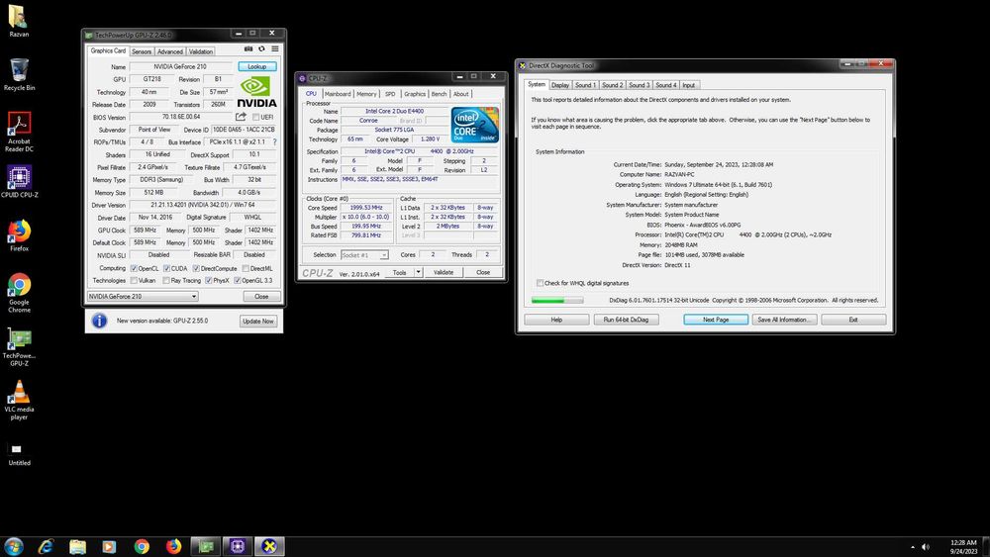
Task: Open the Socket #1 selection dropdown in CPU-Z
Action: (x=364, y=255)
